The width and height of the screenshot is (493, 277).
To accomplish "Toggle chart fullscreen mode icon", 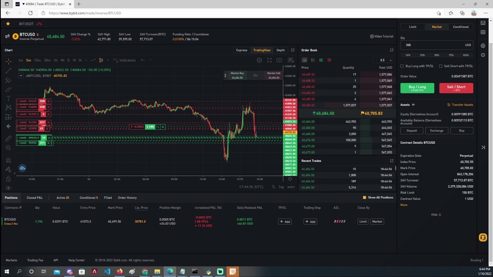I will point(269,60).
